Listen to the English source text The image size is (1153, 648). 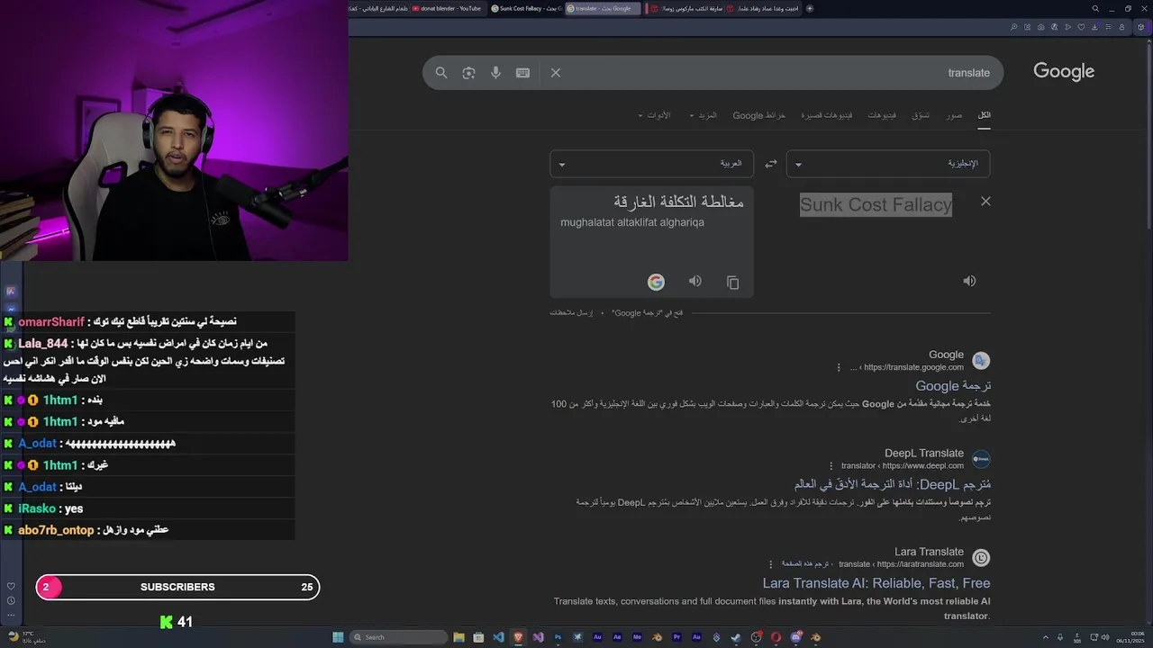pos(969,281)
